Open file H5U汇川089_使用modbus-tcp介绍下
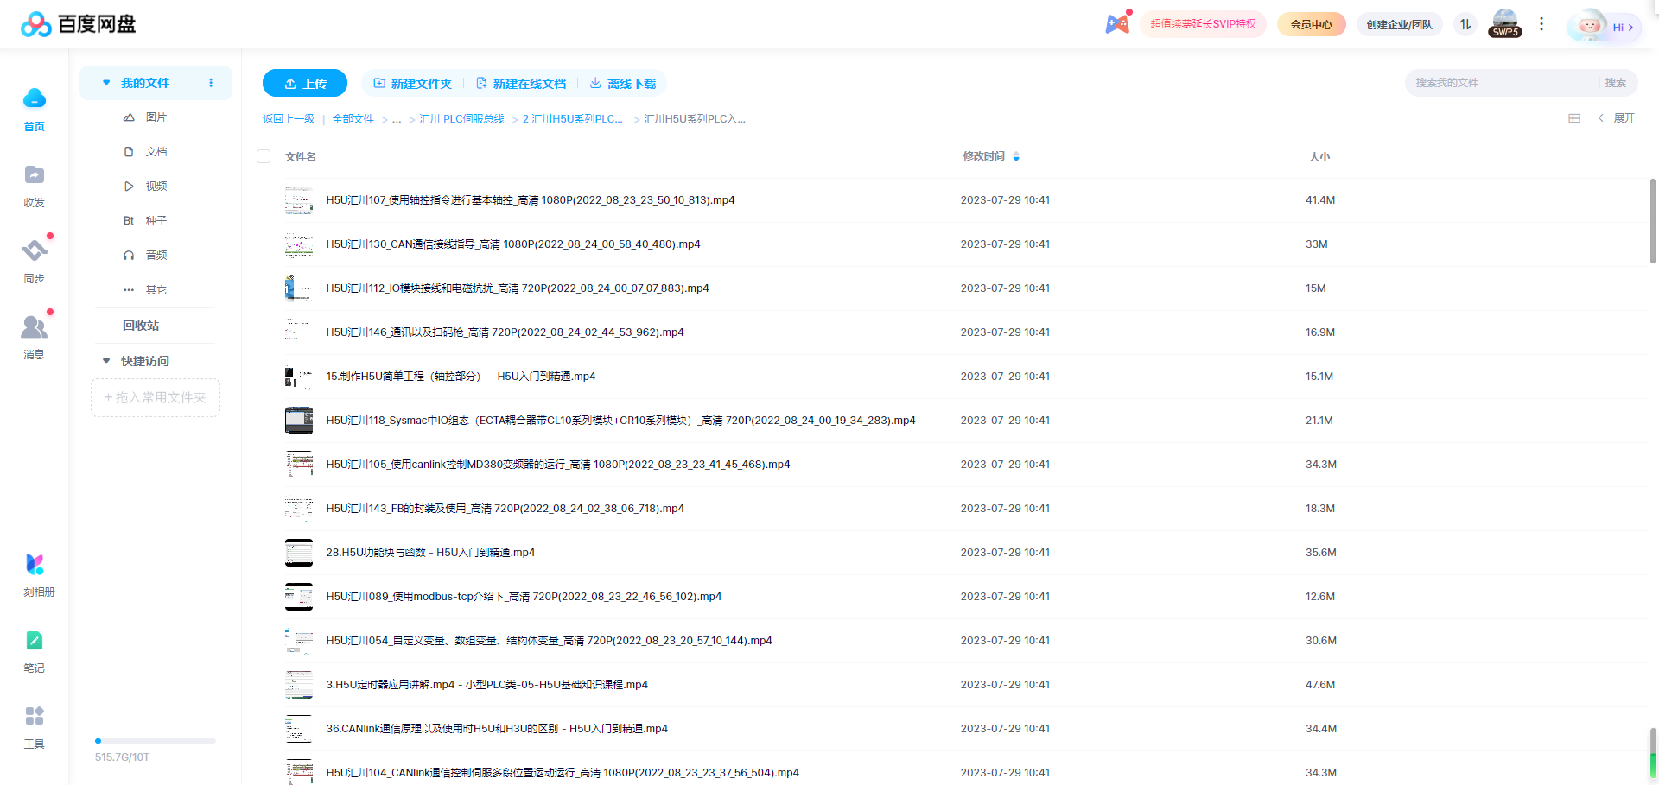Image resolution: width=1659 pixels, height=785 pixels. tap(524, 597)
